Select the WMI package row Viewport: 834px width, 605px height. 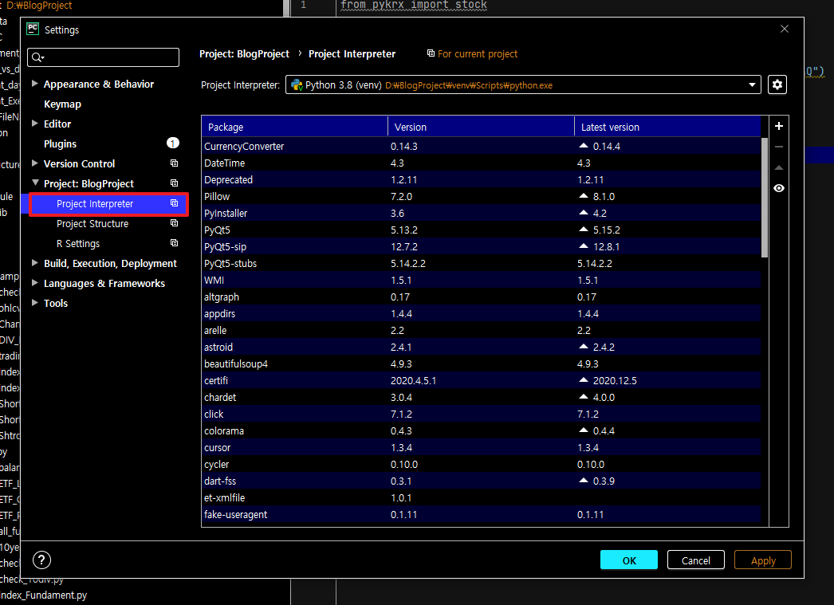coord(482,280)
